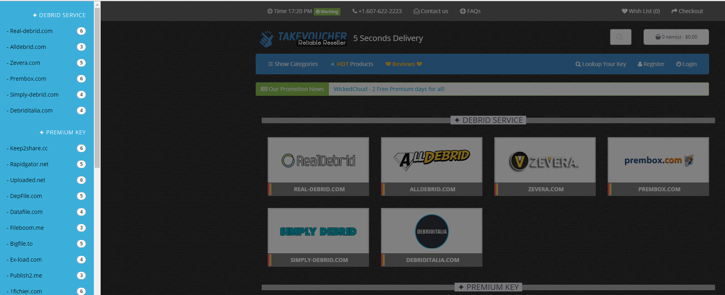Click the main PREMIUM KEY section title
The image size is (725, 295).
click(x=488, y=287)
